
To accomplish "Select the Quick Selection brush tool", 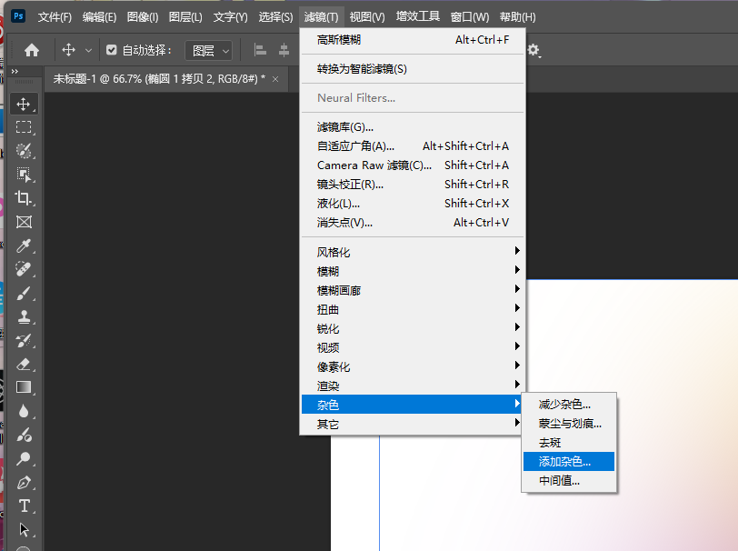I will pos(24,151).
